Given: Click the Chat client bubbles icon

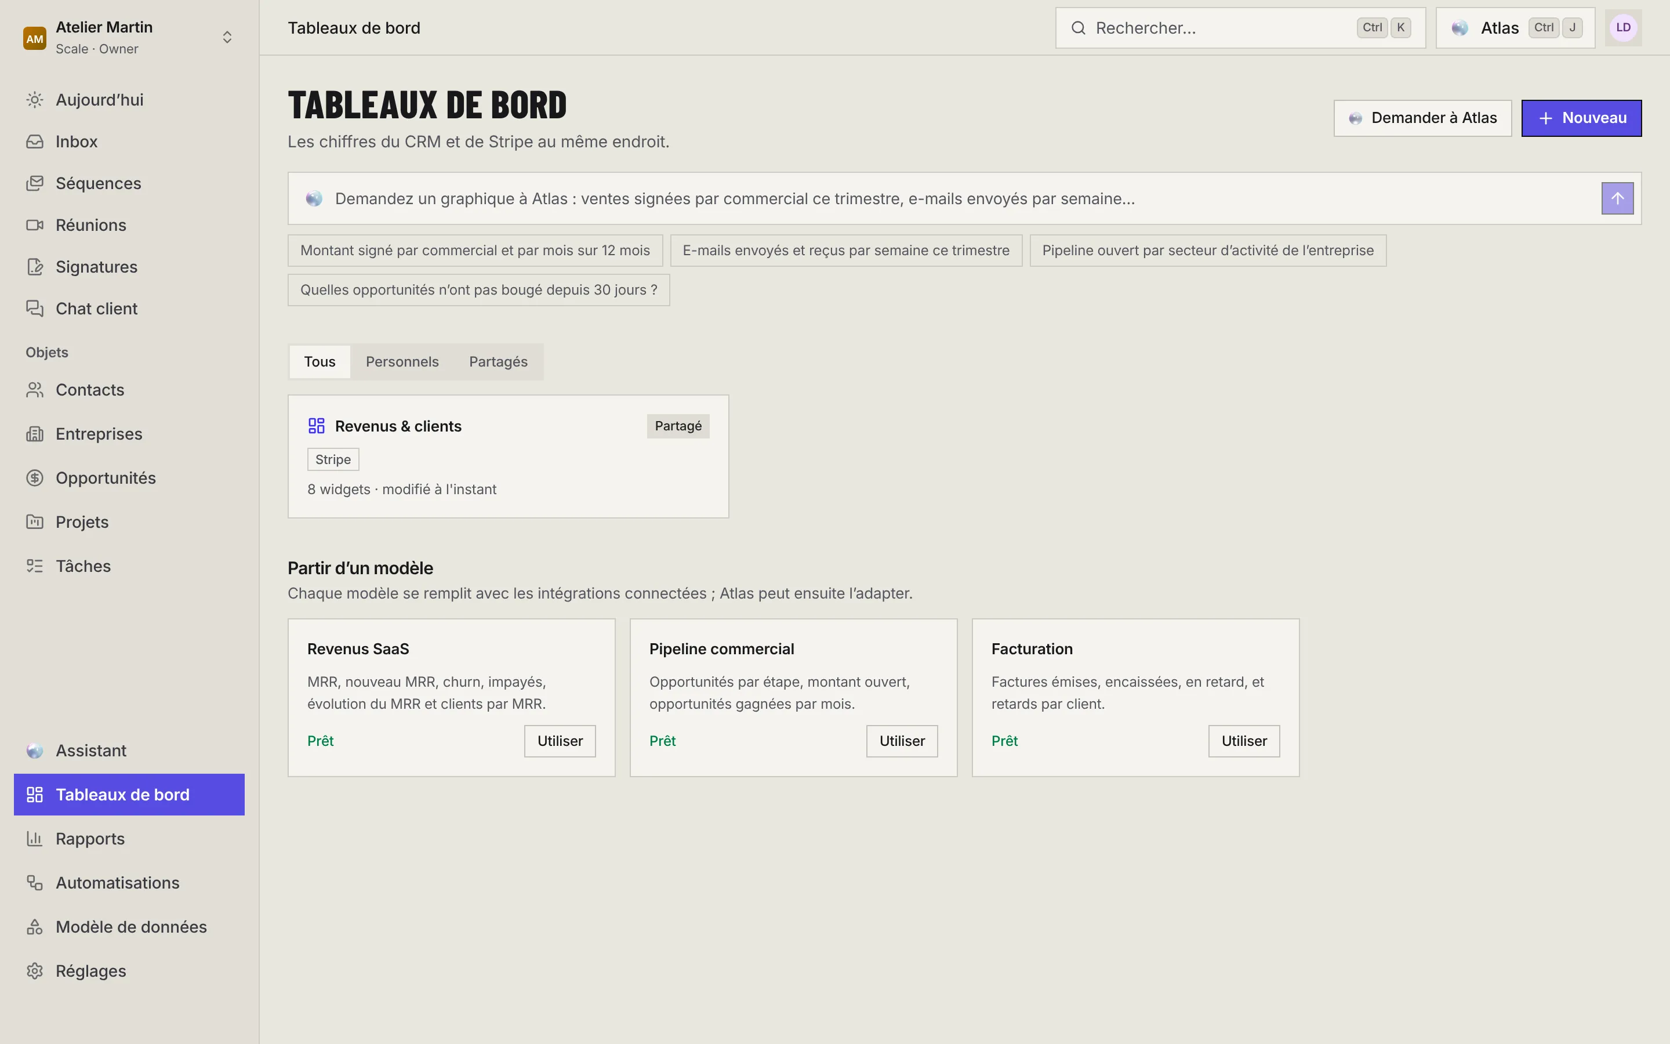Looking at the screenshot, I should point(35,309).
